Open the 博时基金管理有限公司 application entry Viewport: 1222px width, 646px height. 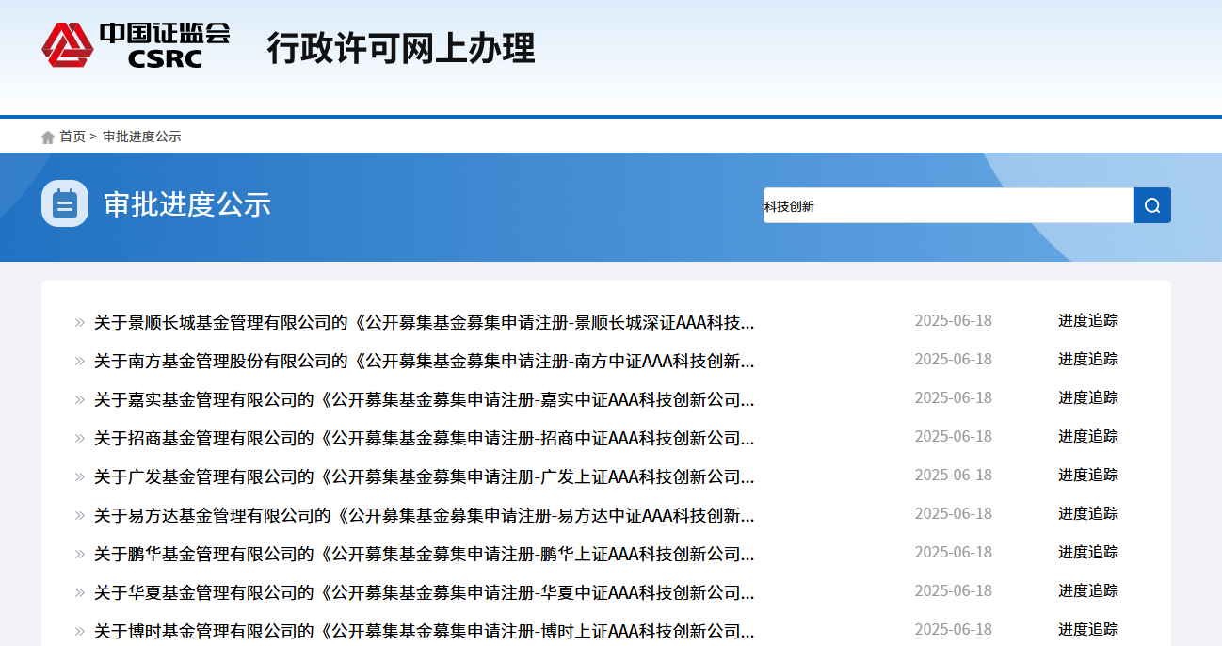[x=425, y=632]
